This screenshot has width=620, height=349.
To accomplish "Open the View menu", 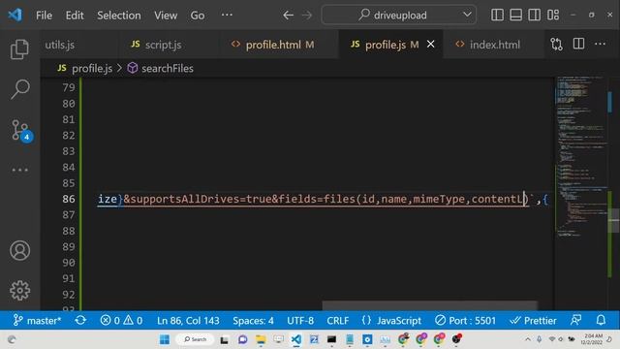I will [166, 16].
